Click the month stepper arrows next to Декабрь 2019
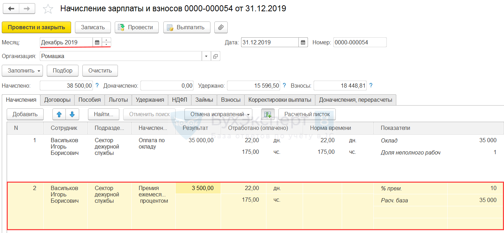 tap(107, 43)
